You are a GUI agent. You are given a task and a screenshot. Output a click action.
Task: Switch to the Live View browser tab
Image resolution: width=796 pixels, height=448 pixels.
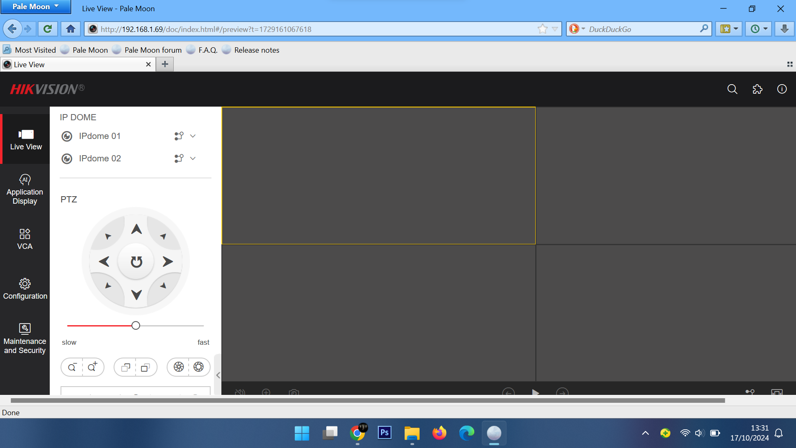75,64
